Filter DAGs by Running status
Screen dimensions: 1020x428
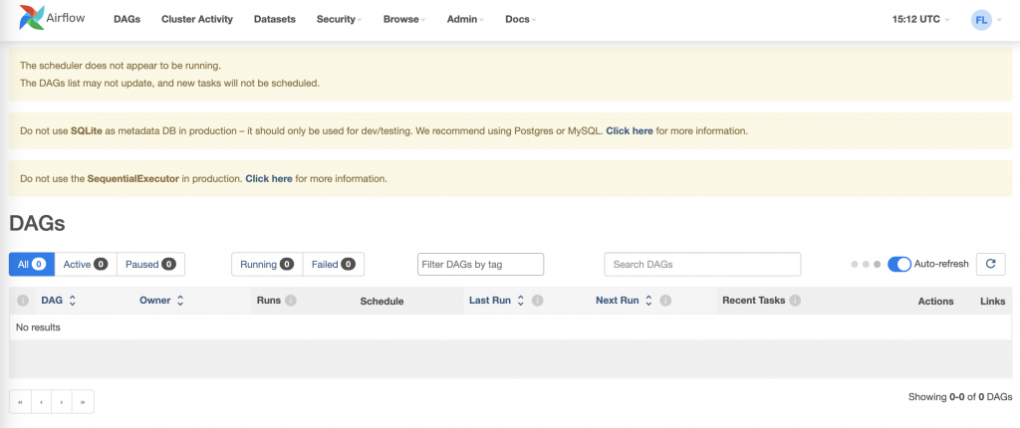pyautogui.click(x=266, y=264)
